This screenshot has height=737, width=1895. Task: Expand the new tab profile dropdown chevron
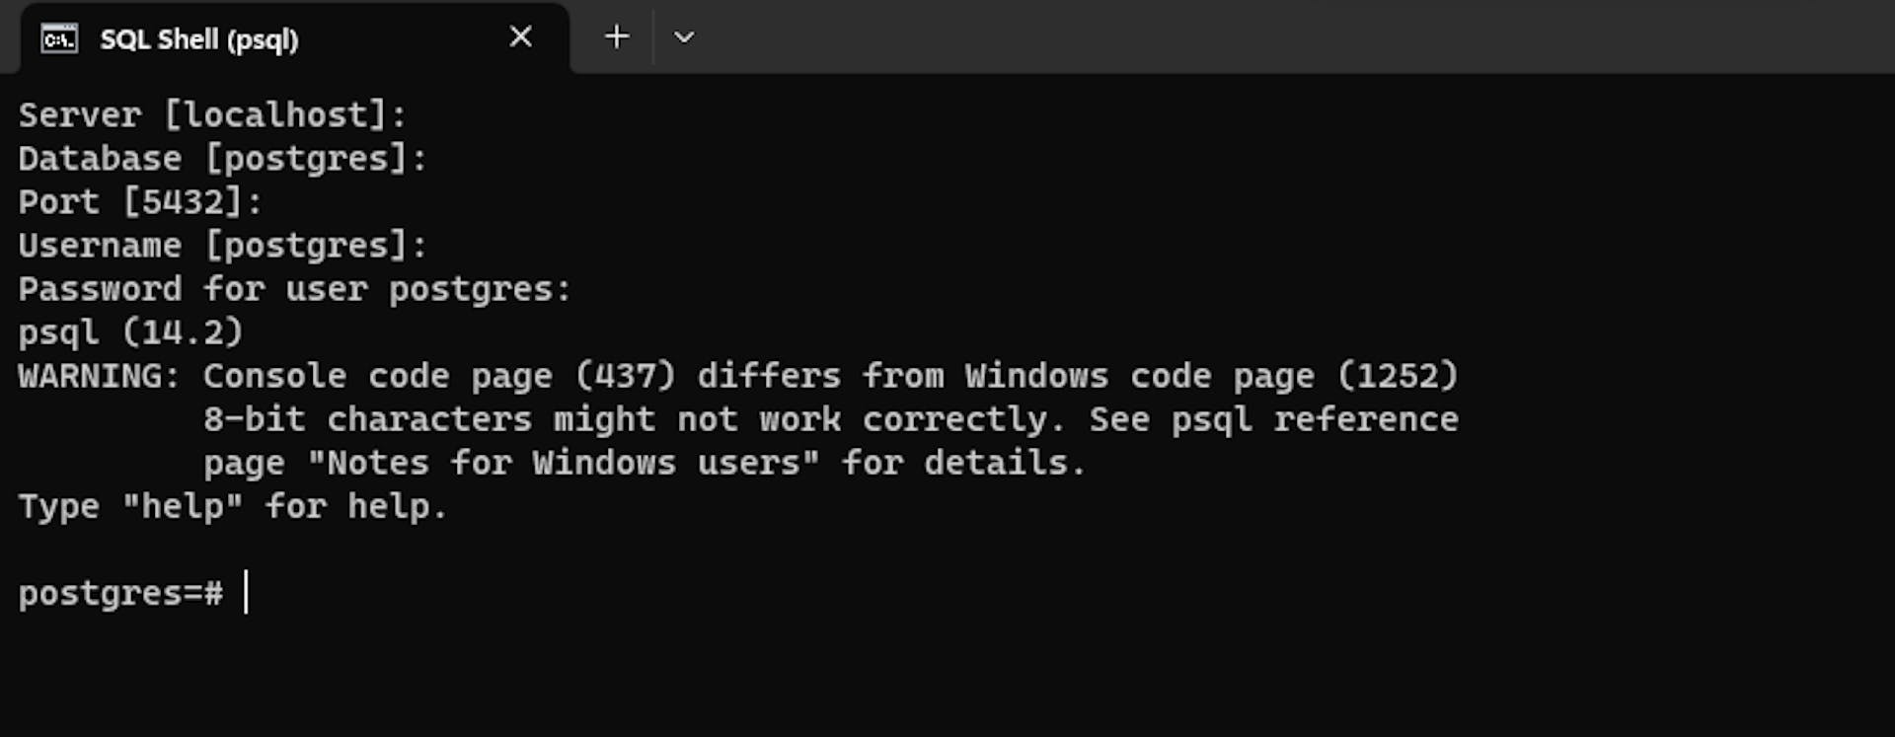pos(684,37)
